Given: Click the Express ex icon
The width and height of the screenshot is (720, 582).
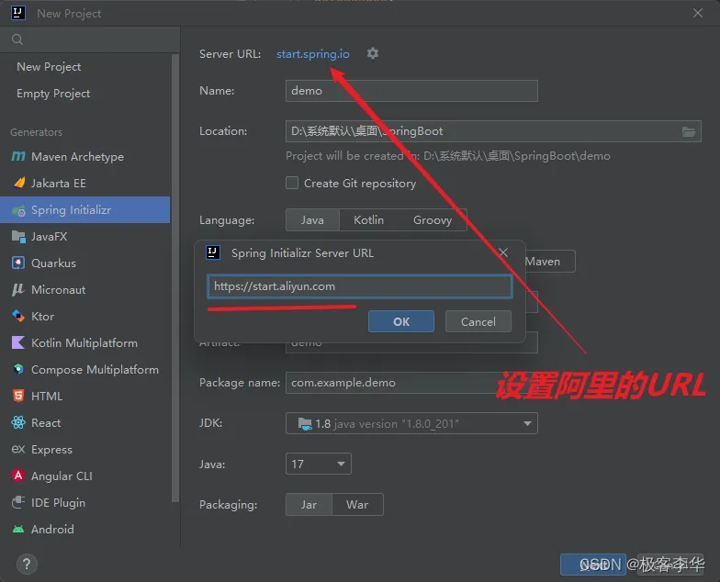Looking at the screenshot, I should (x=18, y=449).
